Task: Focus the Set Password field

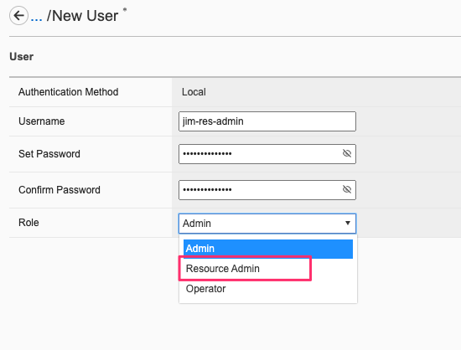Action: pos(267,154)
